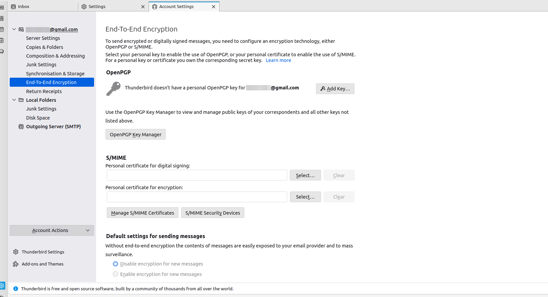The width and height of the screenshot is (548, 297).
Task: Select Disable encryption for new messages
Action: [115, 264]
